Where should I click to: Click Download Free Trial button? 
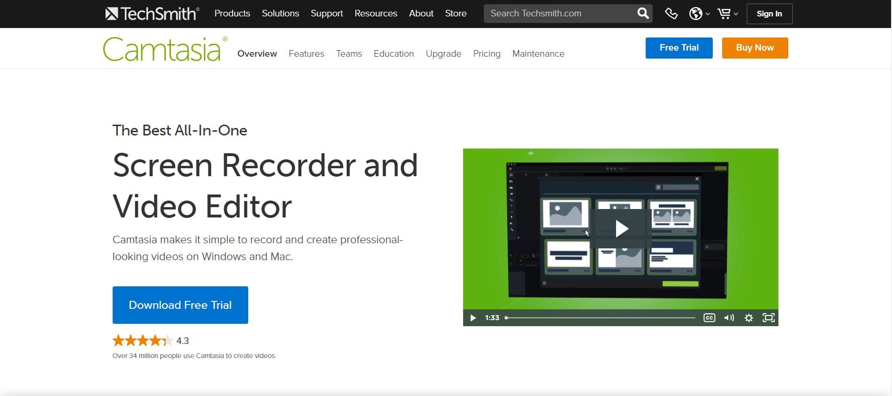click(x=180, y=305)
